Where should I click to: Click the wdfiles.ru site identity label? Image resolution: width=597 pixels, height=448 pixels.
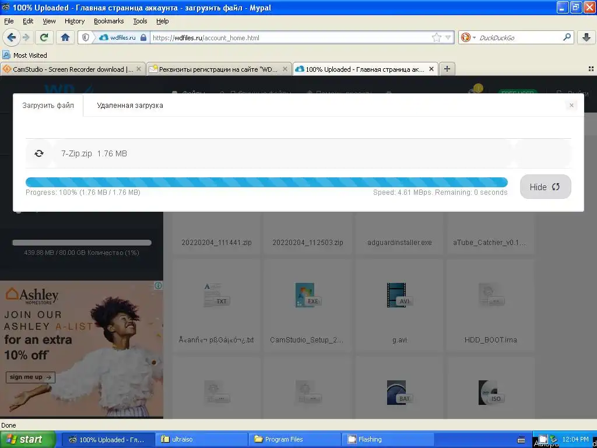pos(122,38)
